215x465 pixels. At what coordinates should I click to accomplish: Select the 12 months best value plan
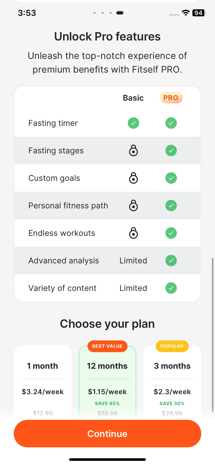[107, 381]
